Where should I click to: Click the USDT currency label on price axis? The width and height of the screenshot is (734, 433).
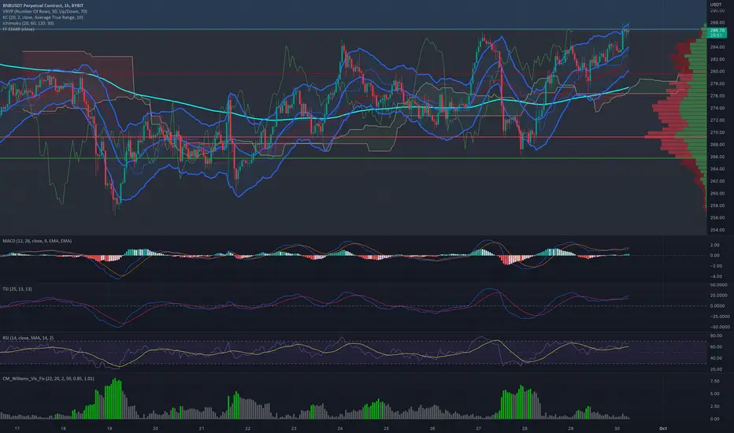[x=716, y=4]
